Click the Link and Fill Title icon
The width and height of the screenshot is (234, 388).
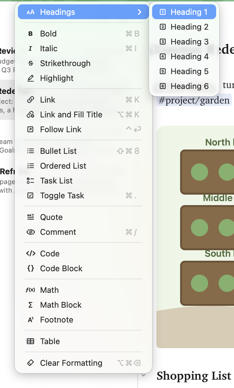pyautogui.click(x=30, y=115)
